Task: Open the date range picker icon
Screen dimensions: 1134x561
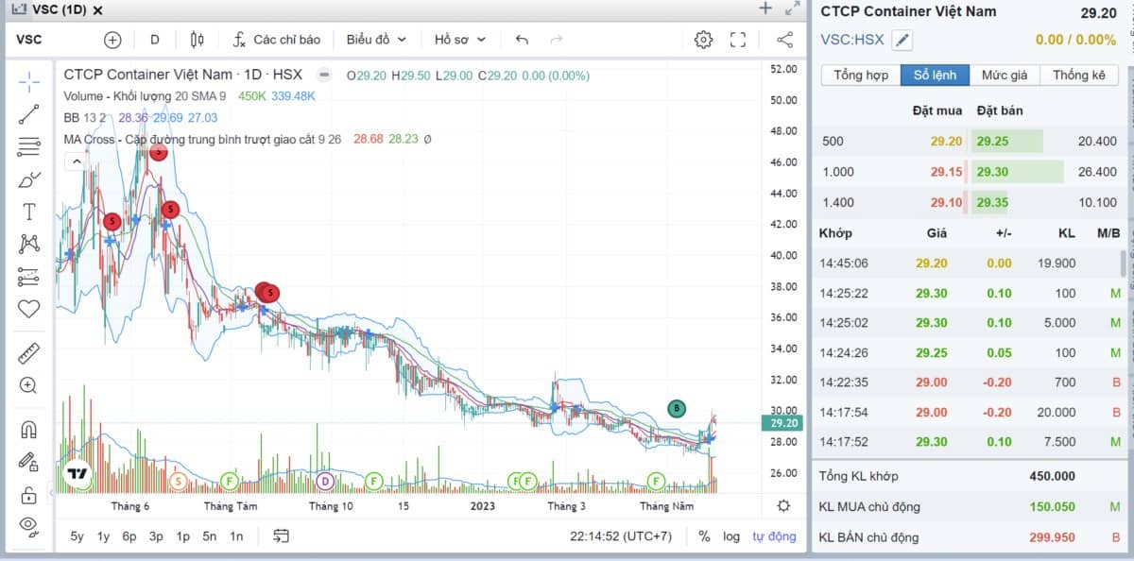Action: point(281,535)
